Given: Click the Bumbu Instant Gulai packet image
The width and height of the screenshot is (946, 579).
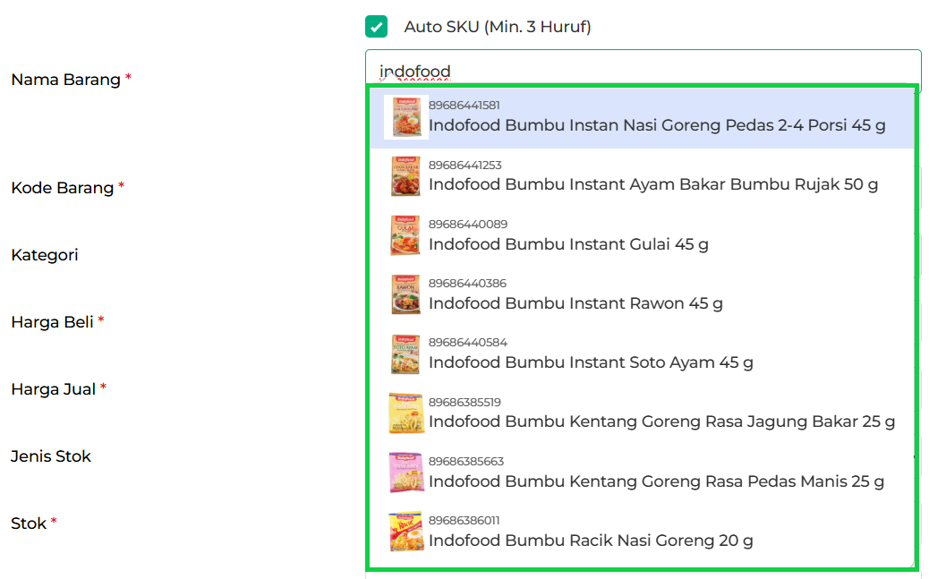Looking at the screenshot, I should click(405, 235).
